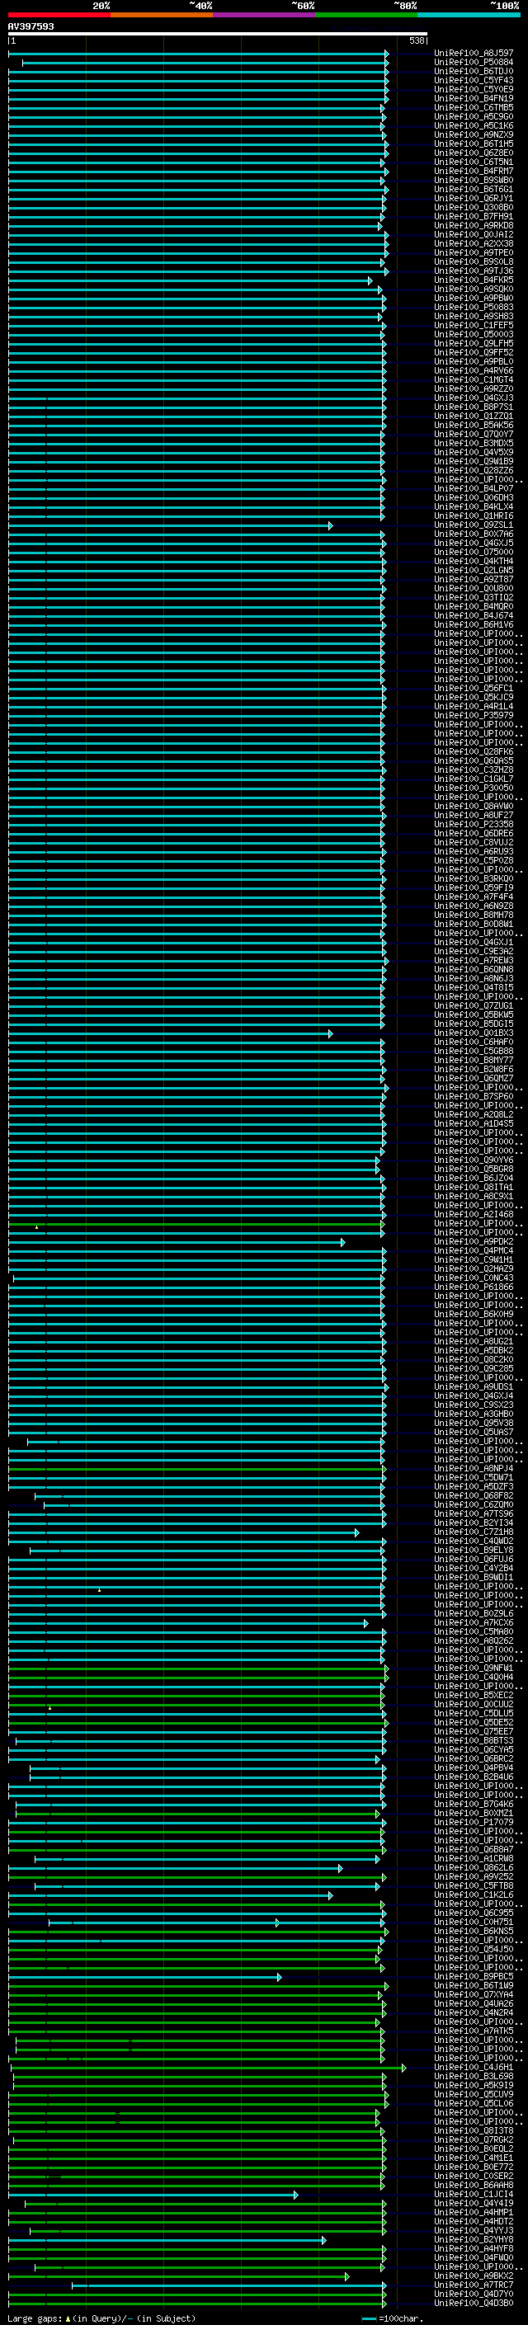The image size is (528, 2325).
Task: Select hit label UniRef100_A5C9G0
Action: point(473,116)
